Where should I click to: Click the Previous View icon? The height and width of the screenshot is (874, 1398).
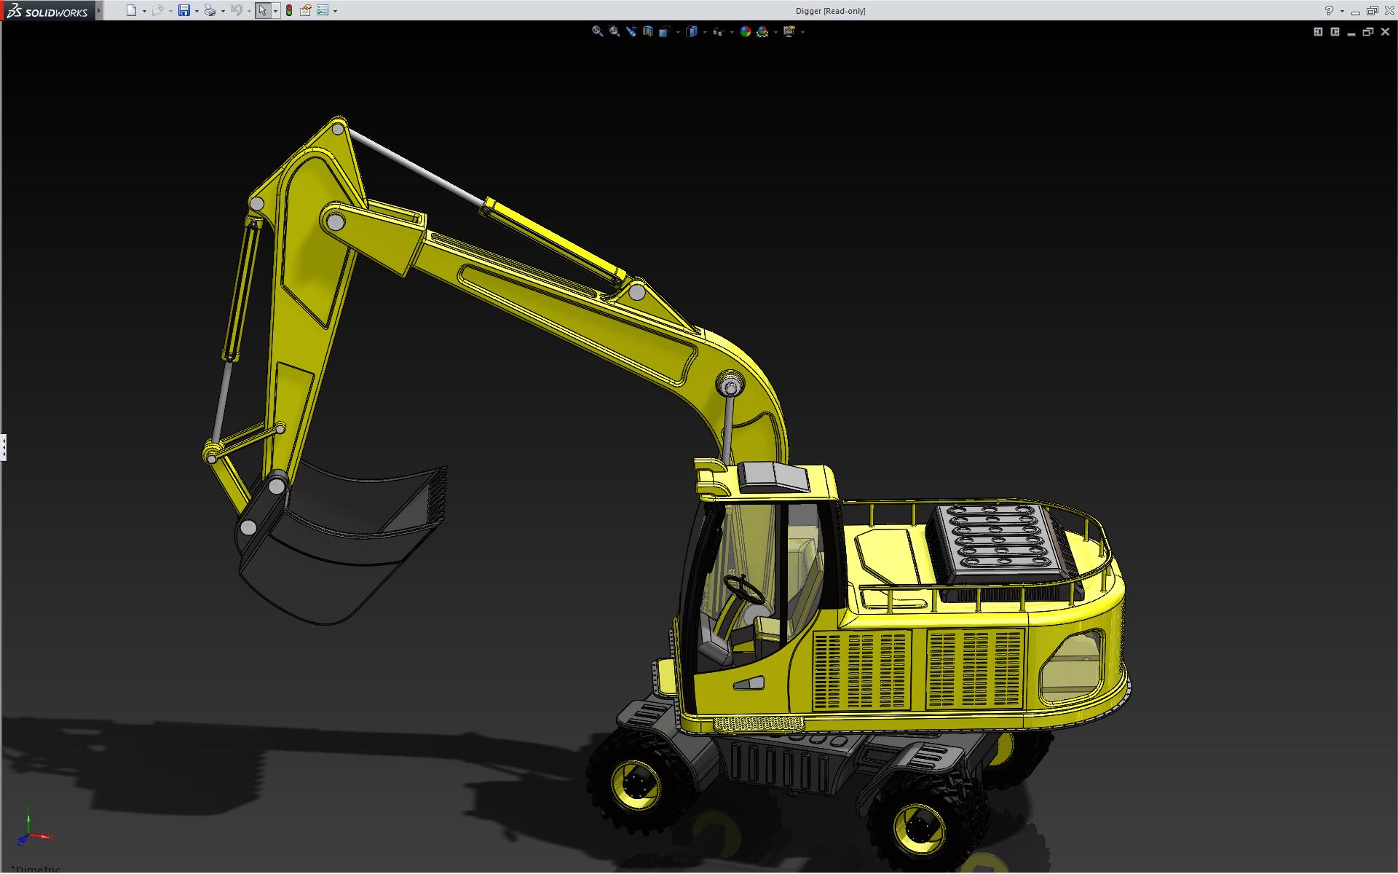(x=631, y=31)
